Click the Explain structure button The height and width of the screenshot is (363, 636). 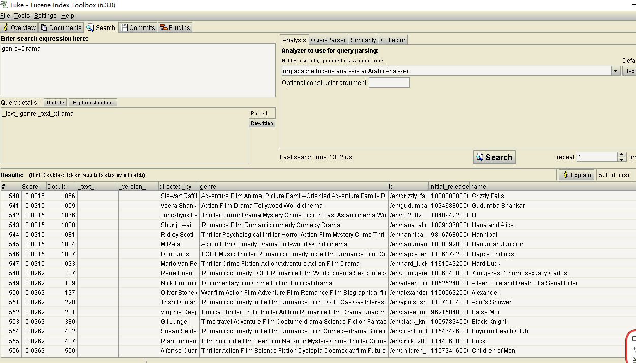click(x=93, y=103)
